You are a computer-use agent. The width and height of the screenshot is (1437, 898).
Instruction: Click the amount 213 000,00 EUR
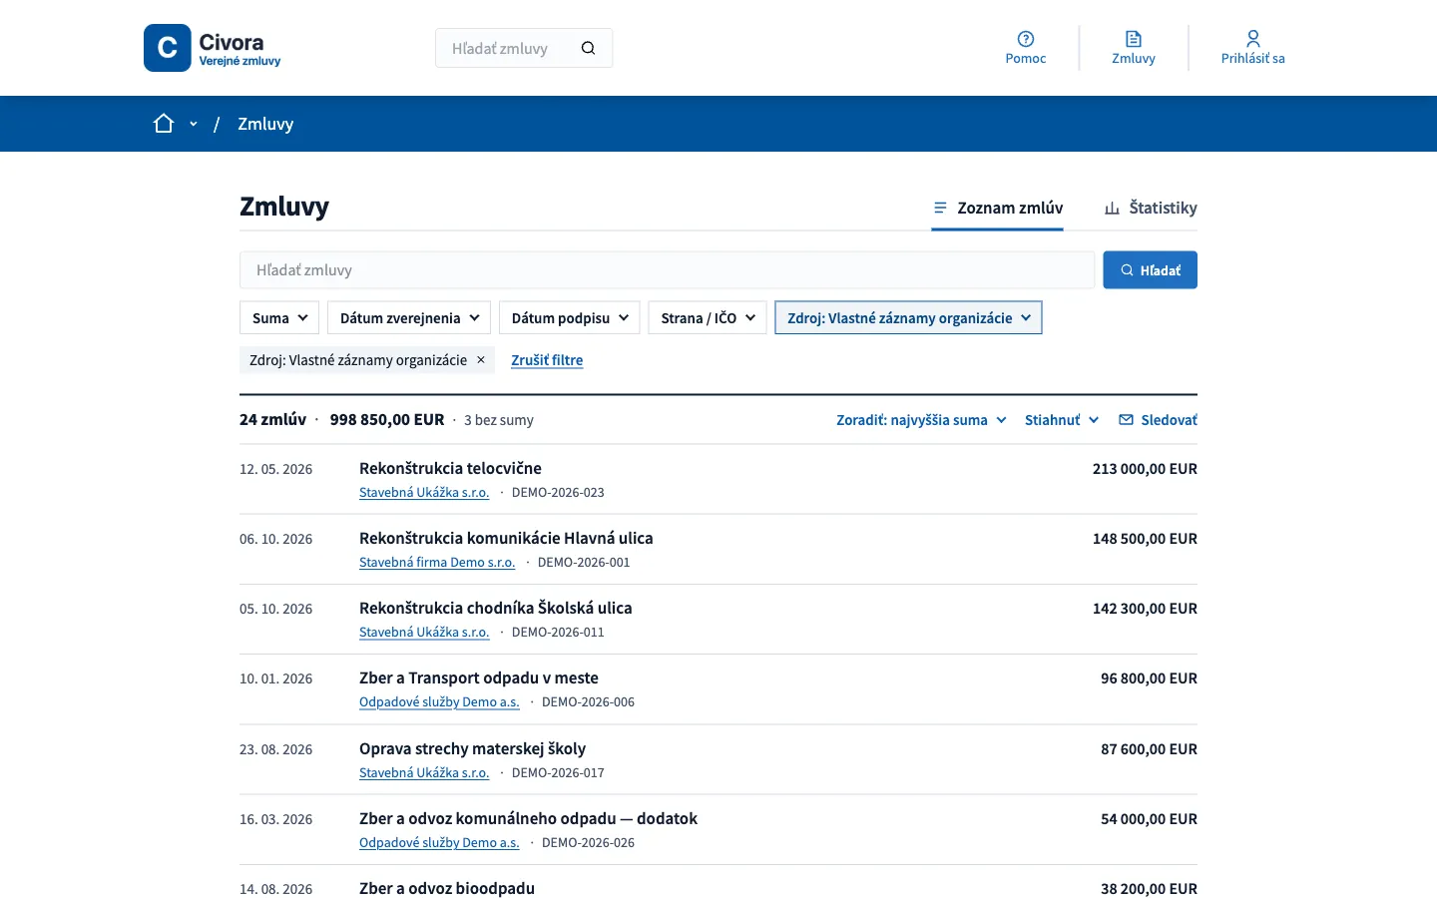point(1145,469)
